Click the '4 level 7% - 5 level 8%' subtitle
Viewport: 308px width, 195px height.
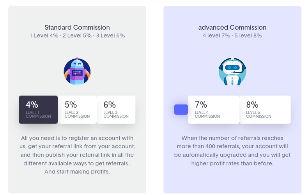pos(232,35)
